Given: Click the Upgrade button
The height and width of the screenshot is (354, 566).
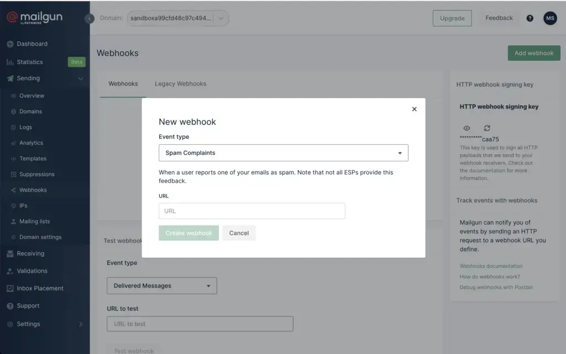Looking at the screenshot, I should 452,18.
